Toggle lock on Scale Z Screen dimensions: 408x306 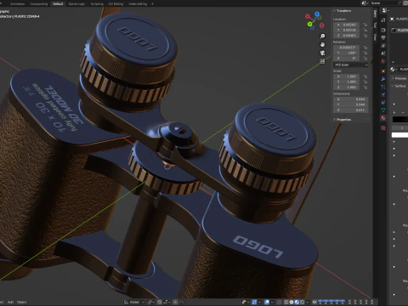[x=365, y=87]
